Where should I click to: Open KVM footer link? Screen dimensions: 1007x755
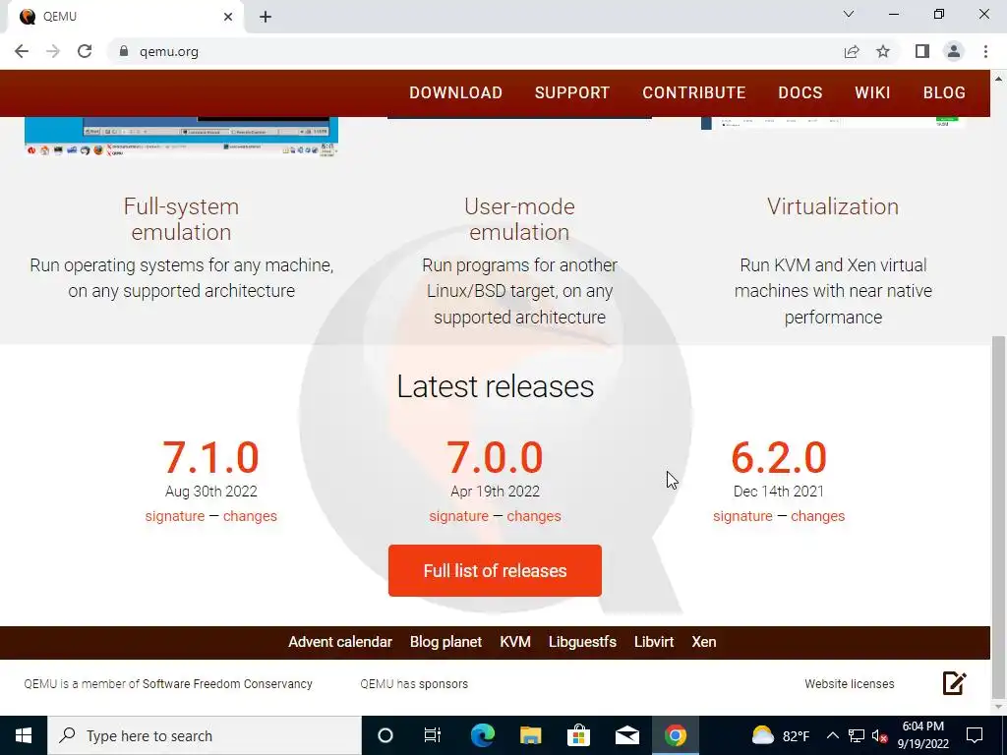point(515,642)
